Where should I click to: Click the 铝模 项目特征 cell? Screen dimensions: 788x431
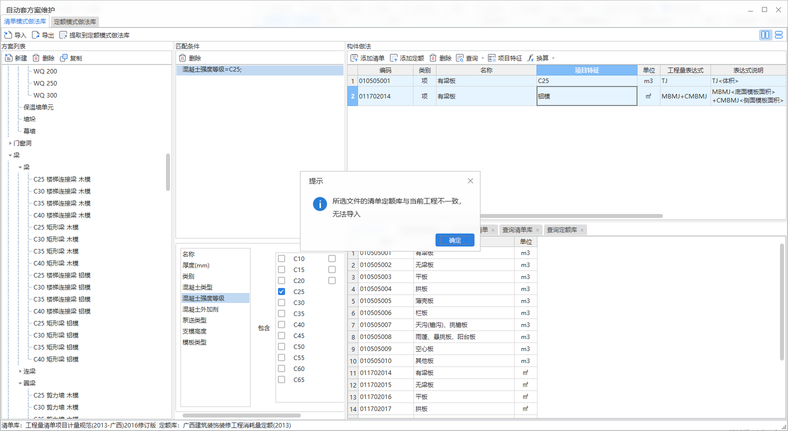(587, 96)
